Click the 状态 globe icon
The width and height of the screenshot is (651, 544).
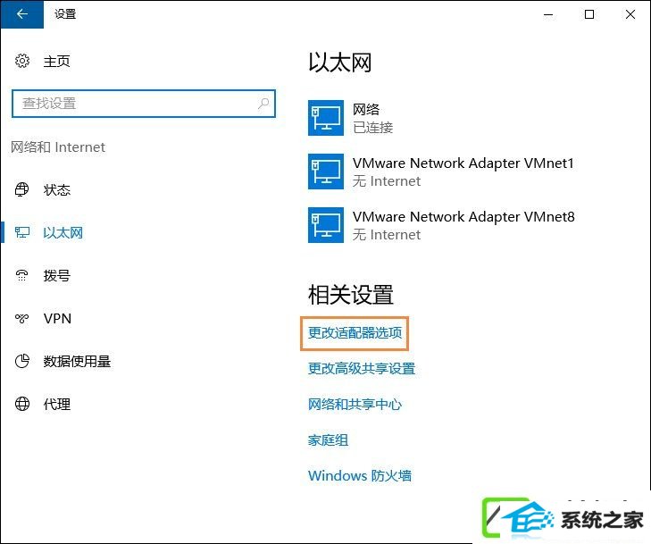click(22, 189)
